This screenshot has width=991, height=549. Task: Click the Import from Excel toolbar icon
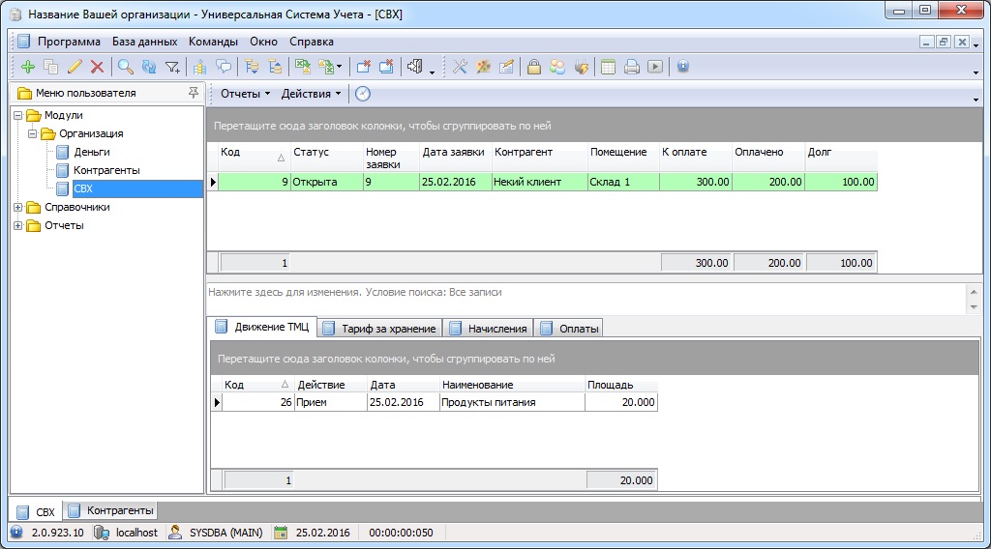point(326,67)
